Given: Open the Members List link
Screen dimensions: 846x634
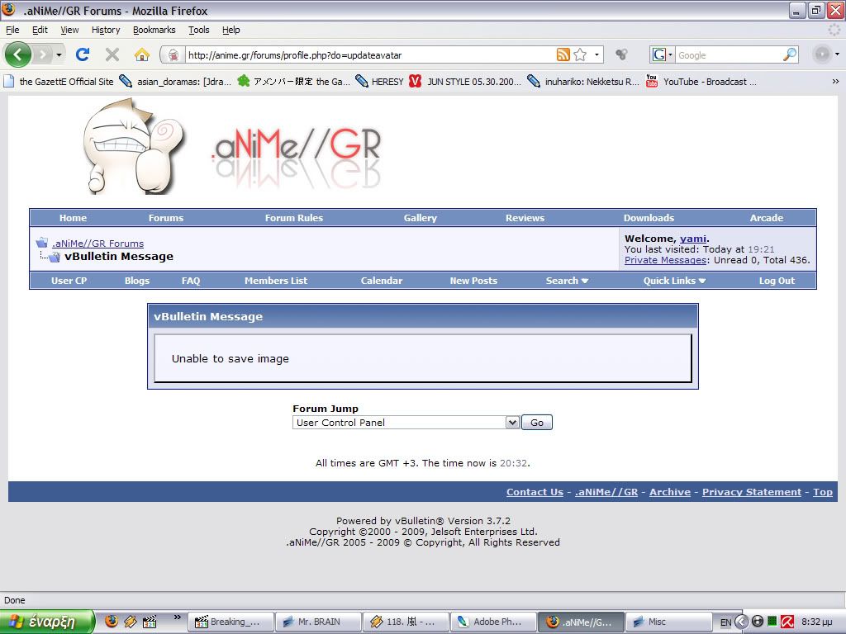Looking at the screenshot, I should tap(276, 281).
